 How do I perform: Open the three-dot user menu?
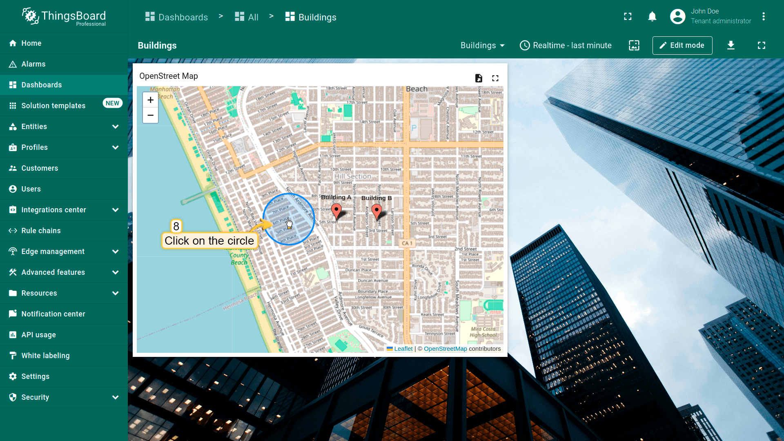pyautogui.click(x=763, y=17)
